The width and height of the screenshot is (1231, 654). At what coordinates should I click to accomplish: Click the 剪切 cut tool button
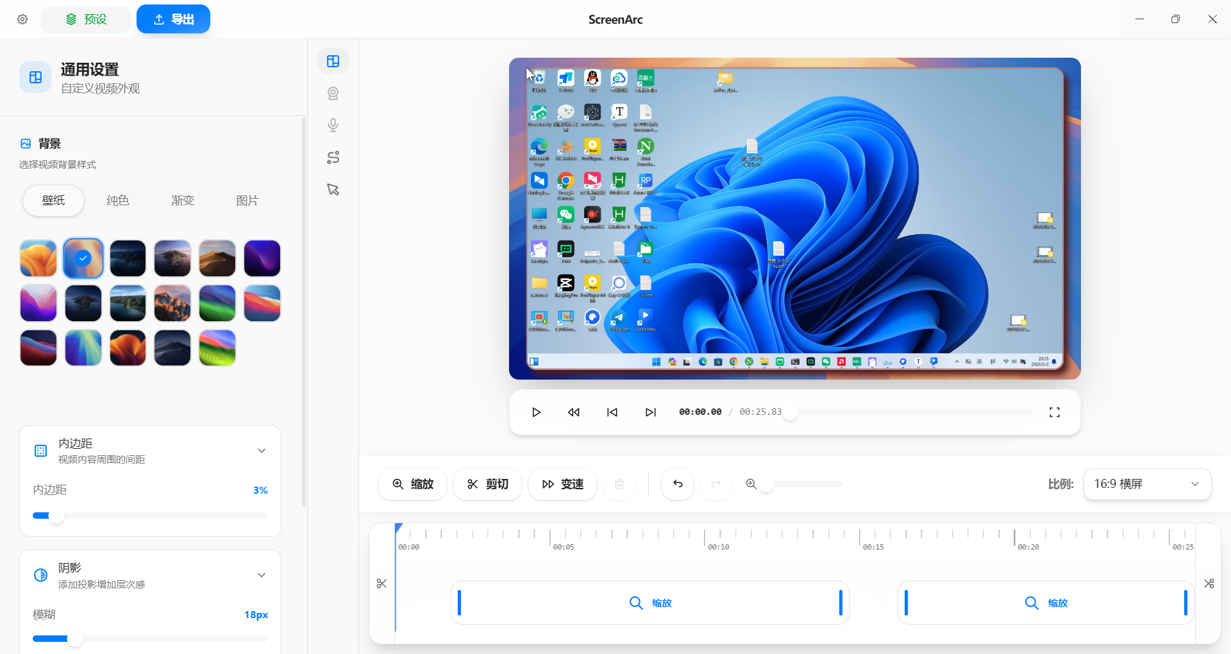pos(487,484)
